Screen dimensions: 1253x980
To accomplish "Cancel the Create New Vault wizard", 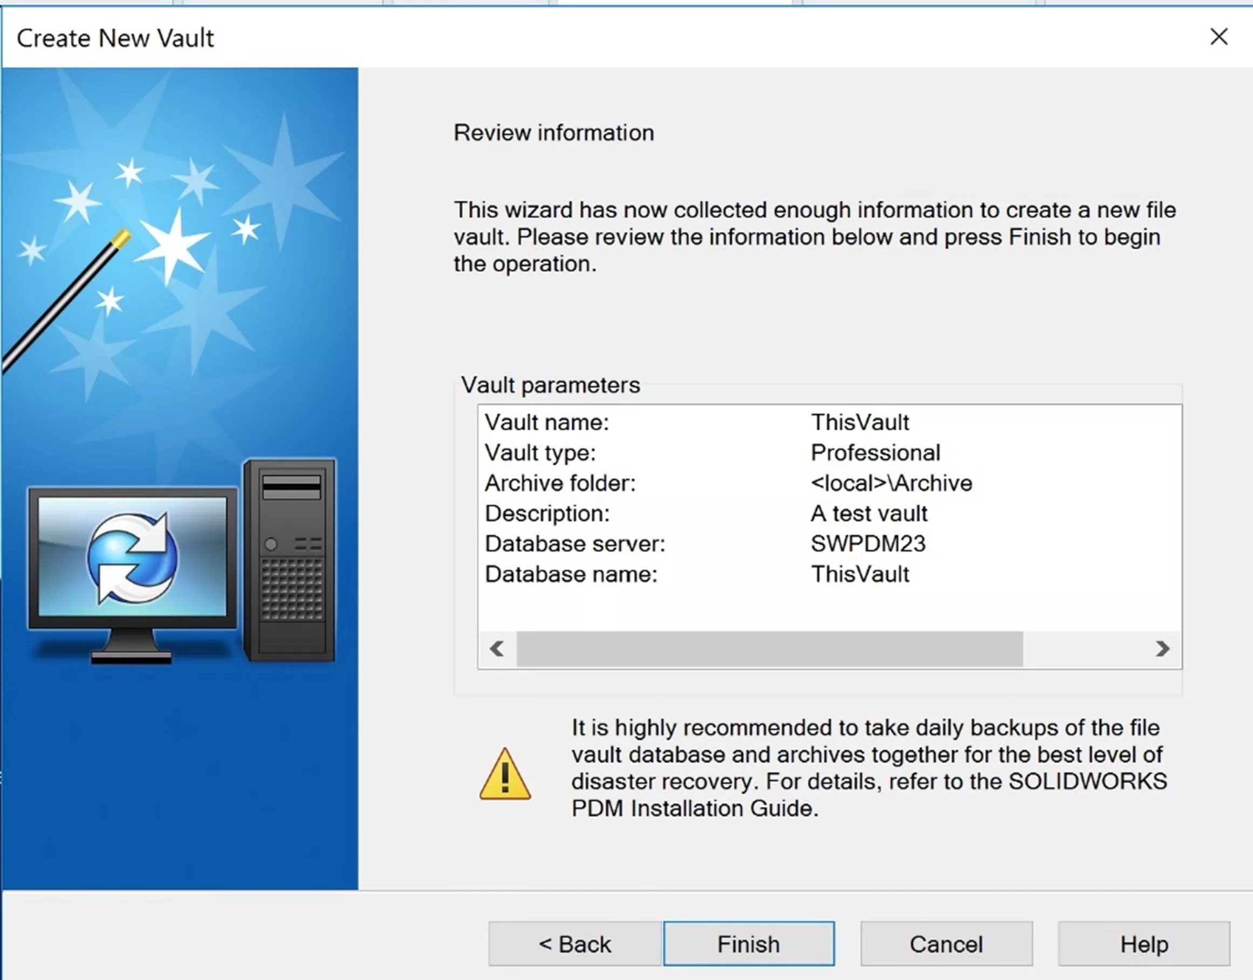I will point(946,944).
